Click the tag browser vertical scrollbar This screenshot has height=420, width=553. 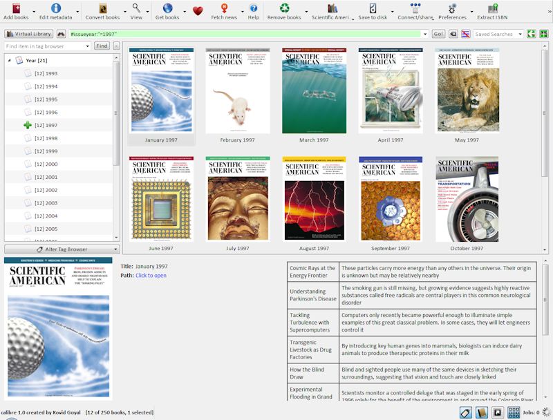point(116,113)
